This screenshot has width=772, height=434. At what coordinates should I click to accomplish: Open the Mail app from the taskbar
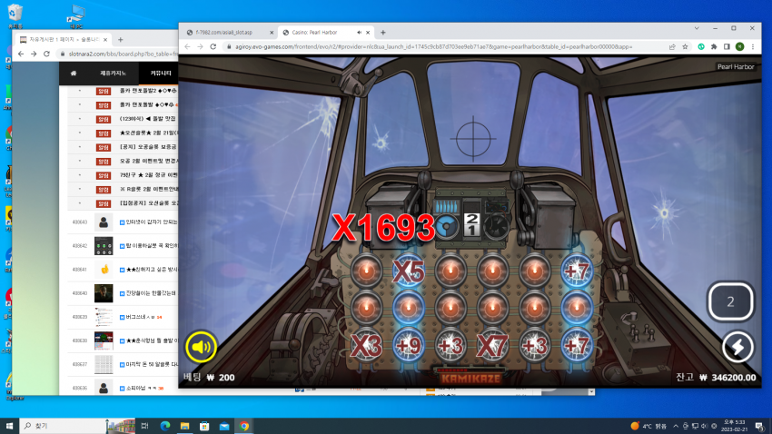pyautogui.click(x=224, y=426)
